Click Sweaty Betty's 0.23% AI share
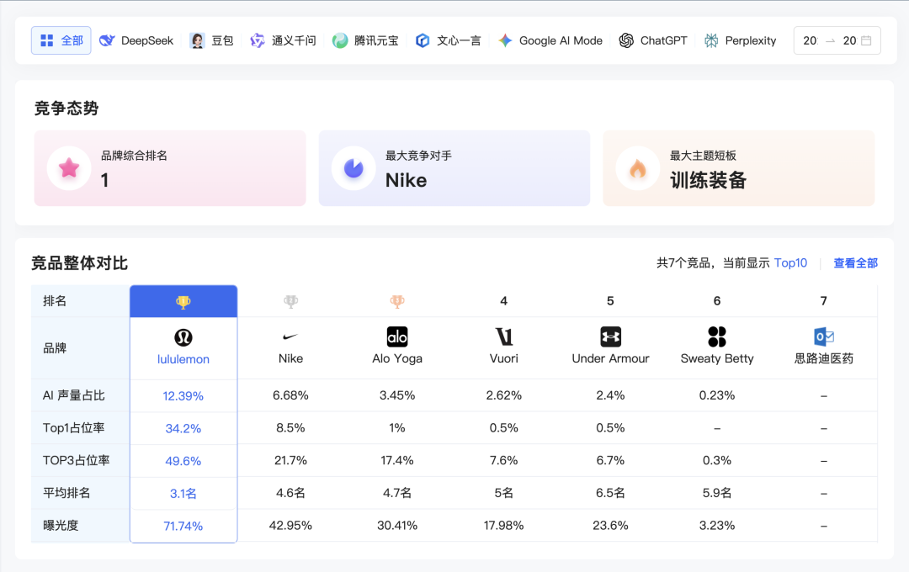The width and height of the screenshot is (909, 572). pos(717,395)
